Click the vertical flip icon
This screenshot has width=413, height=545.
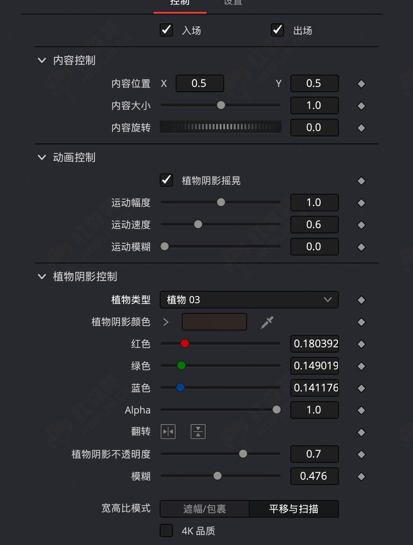(198, 432)
